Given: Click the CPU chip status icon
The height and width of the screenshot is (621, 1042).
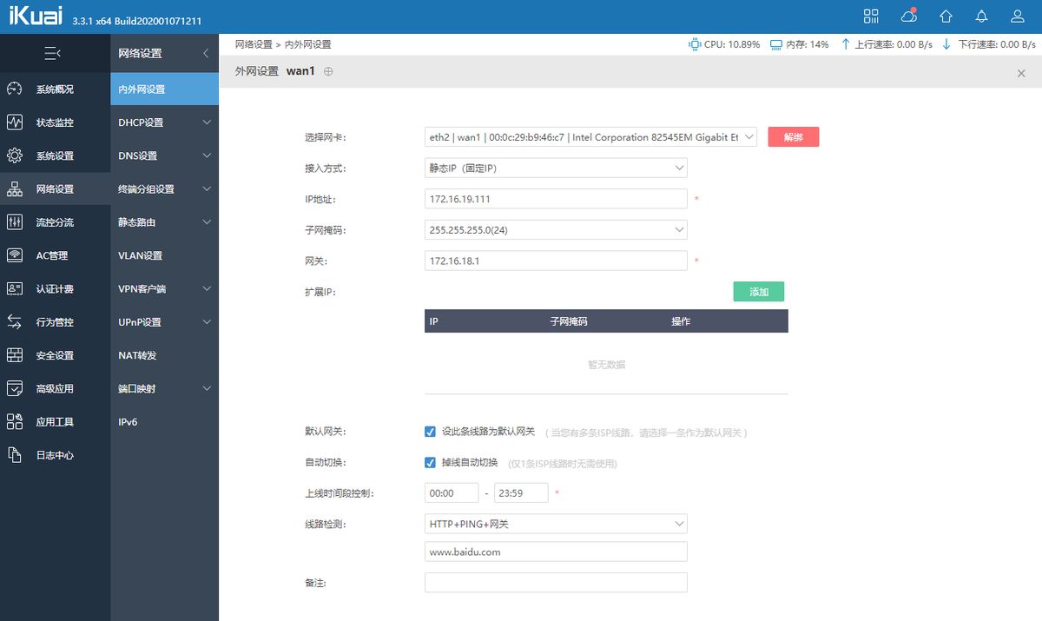Looking at the screenshot, I should pyautogui.click(x=695, y=44).
